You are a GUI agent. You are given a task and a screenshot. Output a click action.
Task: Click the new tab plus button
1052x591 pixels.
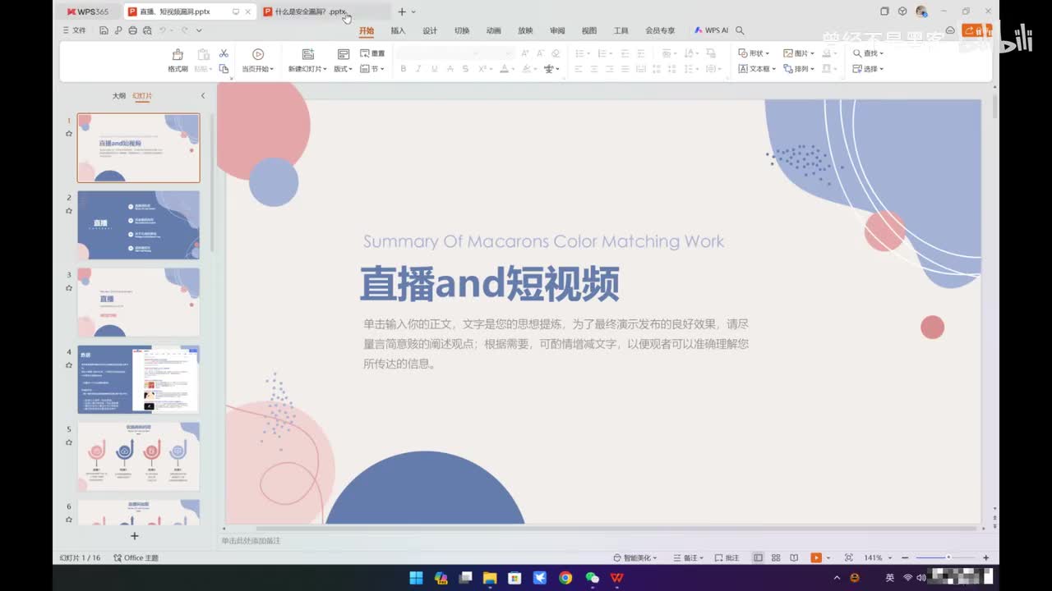tap(402, 11)
